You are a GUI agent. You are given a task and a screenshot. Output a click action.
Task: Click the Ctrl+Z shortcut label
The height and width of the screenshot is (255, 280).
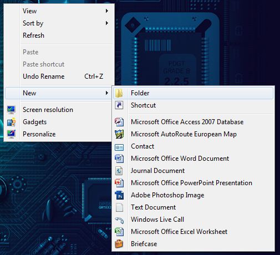[94, 76]
